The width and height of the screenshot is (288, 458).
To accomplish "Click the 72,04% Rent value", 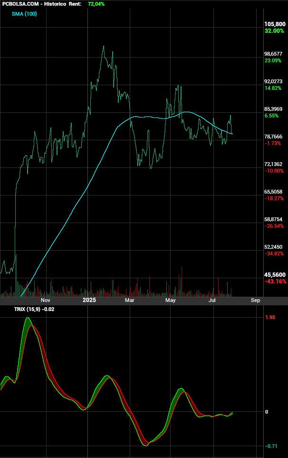I will click(96, 4).
